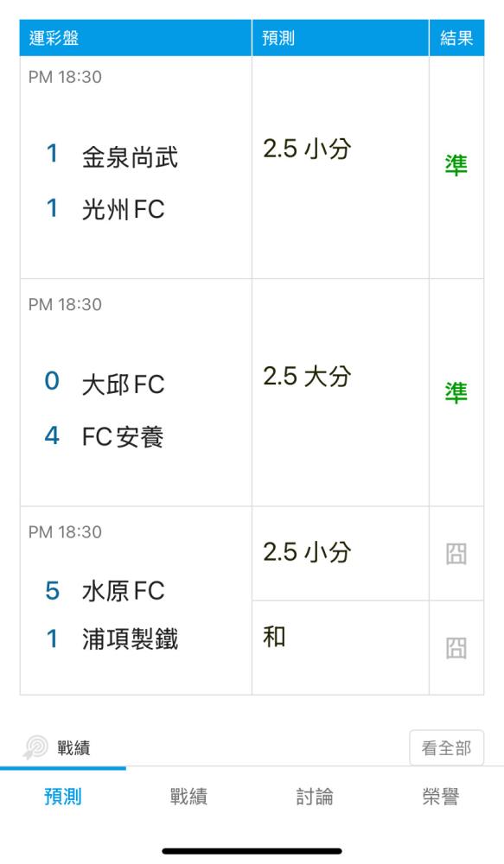Open the 討論 tab

(x=315, y=797)
